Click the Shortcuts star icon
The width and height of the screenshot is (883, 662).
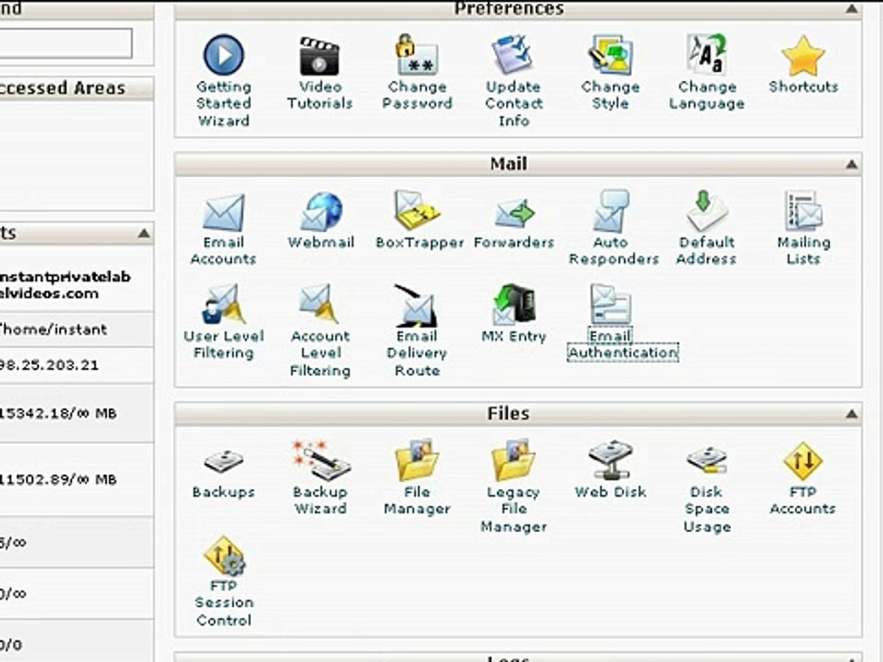[803, 56]
